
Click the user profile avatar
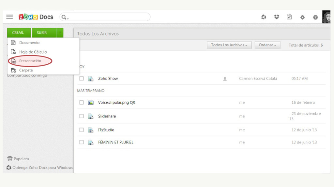click(326, 17)
